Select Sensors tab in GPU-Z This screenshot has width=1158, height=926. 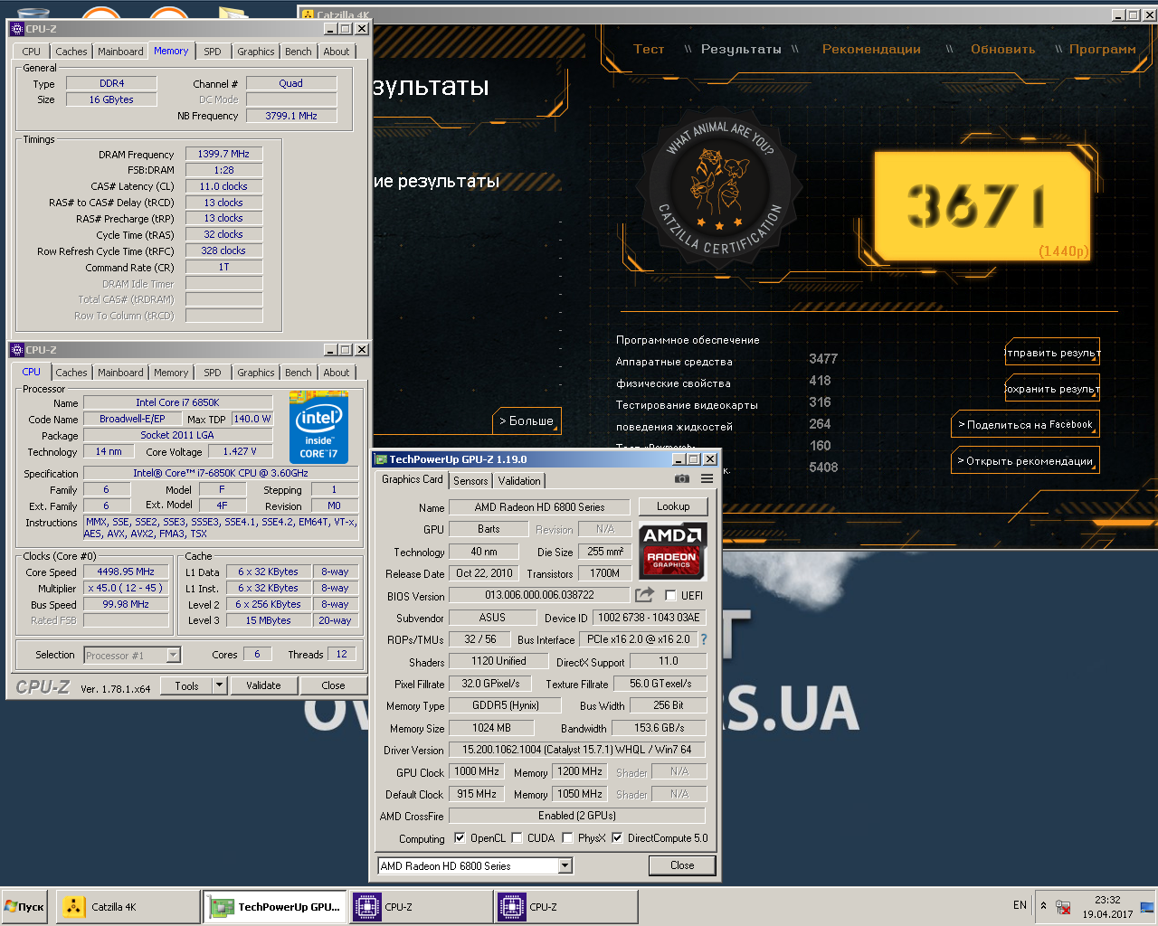pyautogui.click(x=470, y=481)
